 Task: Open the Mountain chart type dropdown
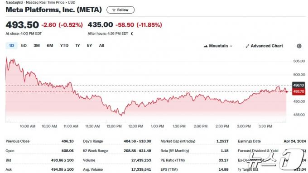218,46
